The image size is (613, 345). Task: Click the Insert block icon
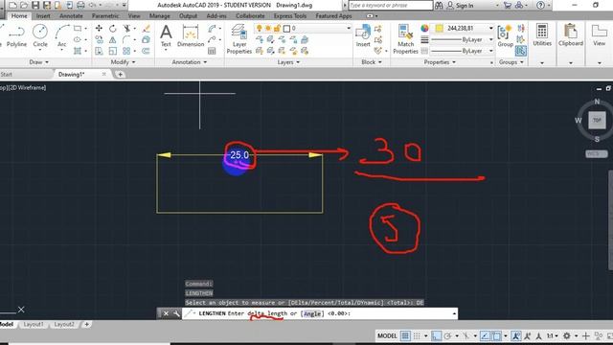(x=363, y=36)
